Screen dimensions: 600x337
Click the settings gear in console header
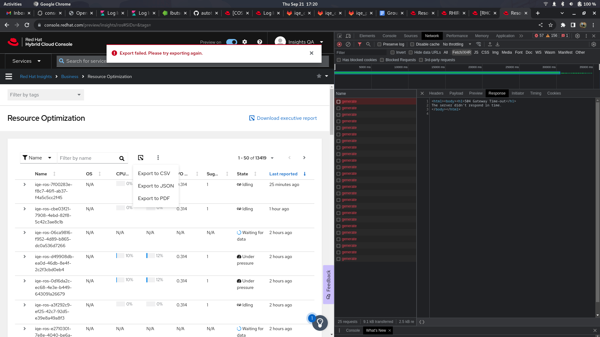(245, 42)
